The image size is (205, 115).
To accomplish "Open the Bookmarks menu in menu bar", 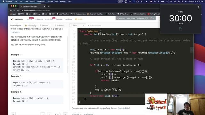I will (x=41, y=1).
